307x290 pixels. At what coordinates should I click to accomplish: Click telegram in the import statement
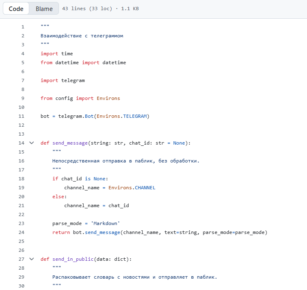[73, 80]
